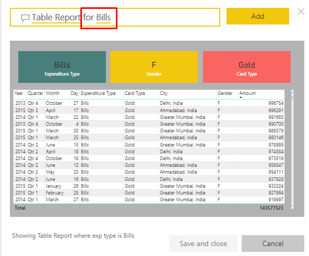Click the sort arrow under Amount
Image resolution: width=309 pixels, height=256 pixels.
click(241, 97)
